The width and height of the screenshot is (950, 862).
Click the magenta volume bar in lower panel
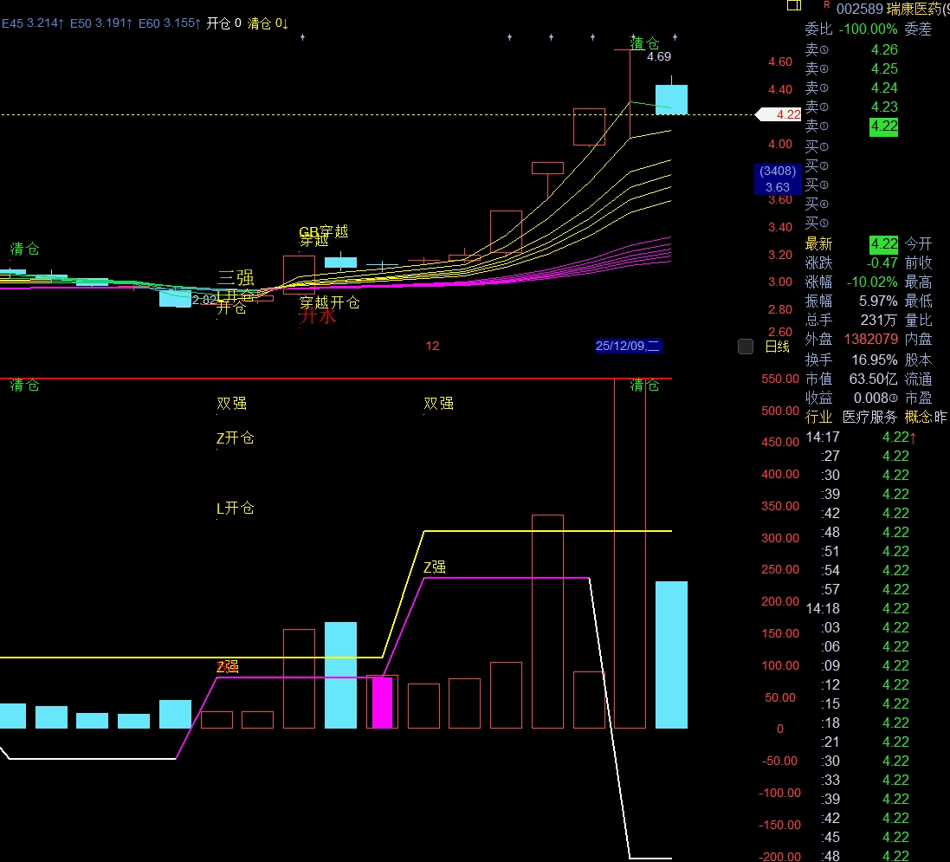382,703
